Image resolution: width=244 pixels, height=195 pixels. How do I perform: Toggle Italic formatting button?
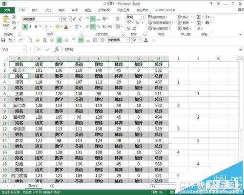(30, 27)
